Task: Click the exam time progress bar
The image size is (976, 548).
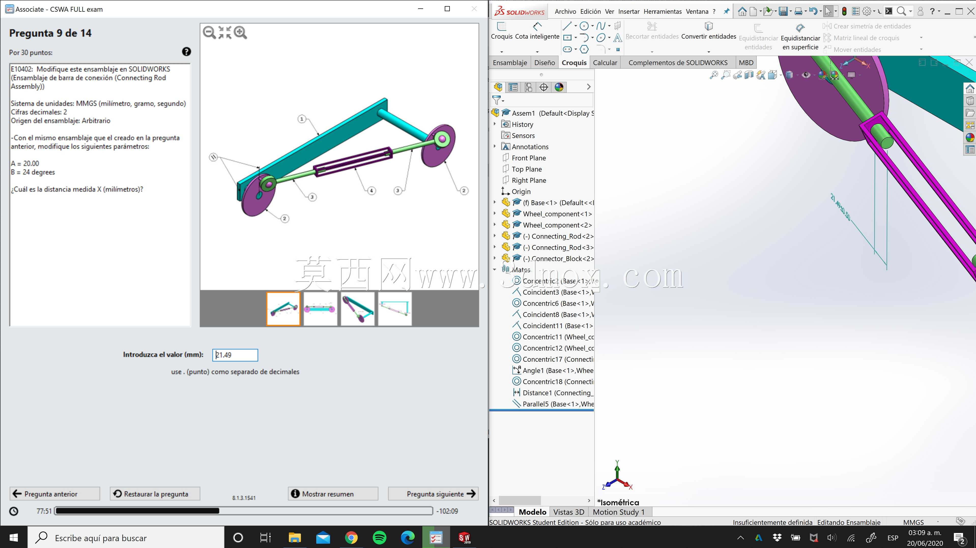Action: coord(244,511)
